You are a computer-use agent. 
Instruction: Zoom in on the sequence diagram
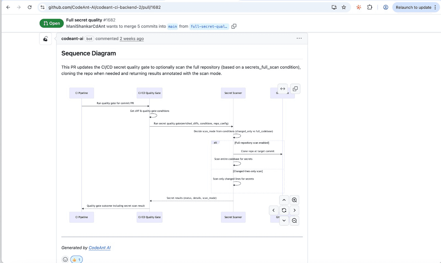pos(294,200)
